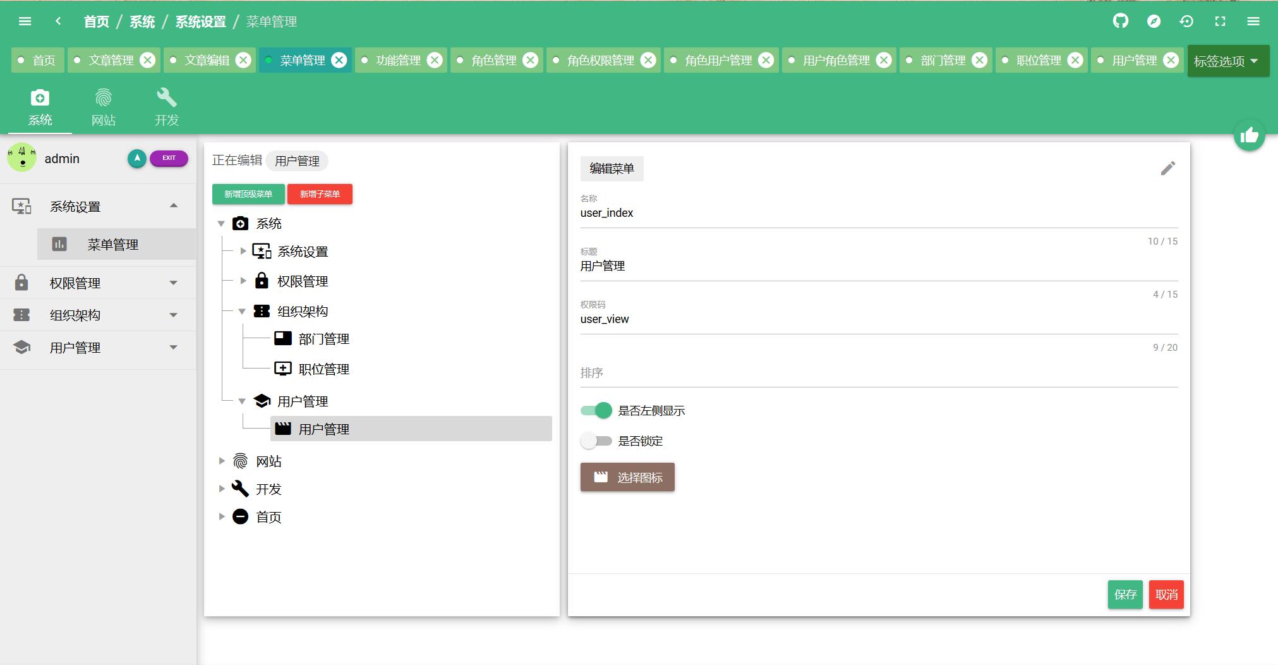Click the restore history icon

pos(1186,21)
